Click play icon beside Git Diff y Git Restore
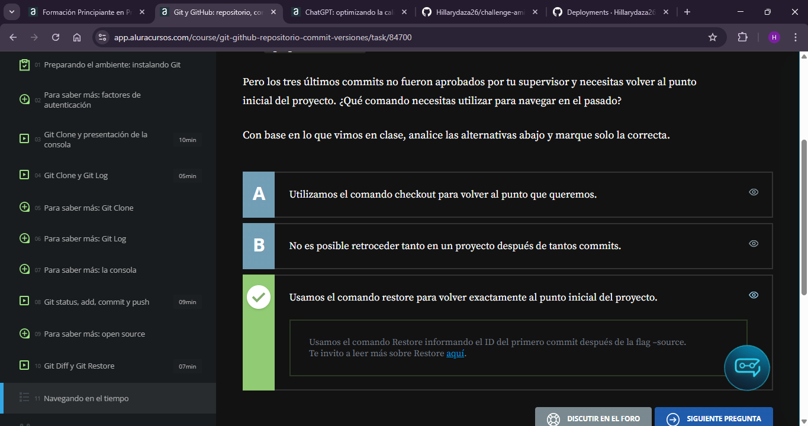Image resolution: width=808 pixels, height=426 pixels. 24,365
